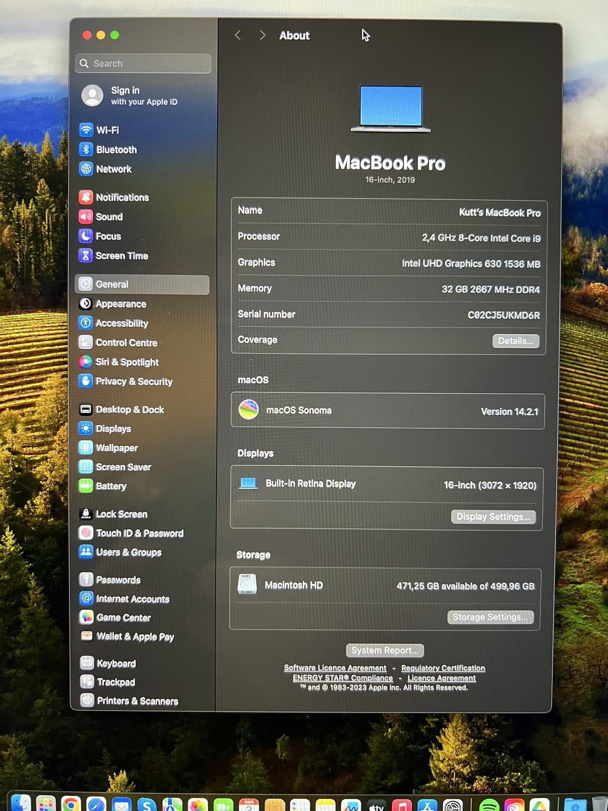Open Display Settings button

tap(493, 517)
